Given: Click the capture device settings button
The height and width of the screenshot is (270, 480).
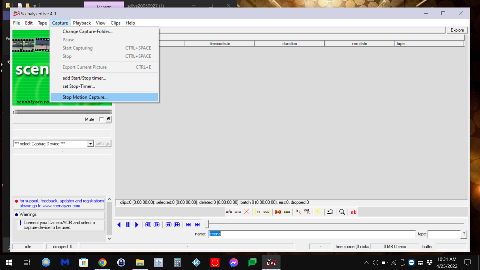Looking at the screenshot, I should [103, 143].
